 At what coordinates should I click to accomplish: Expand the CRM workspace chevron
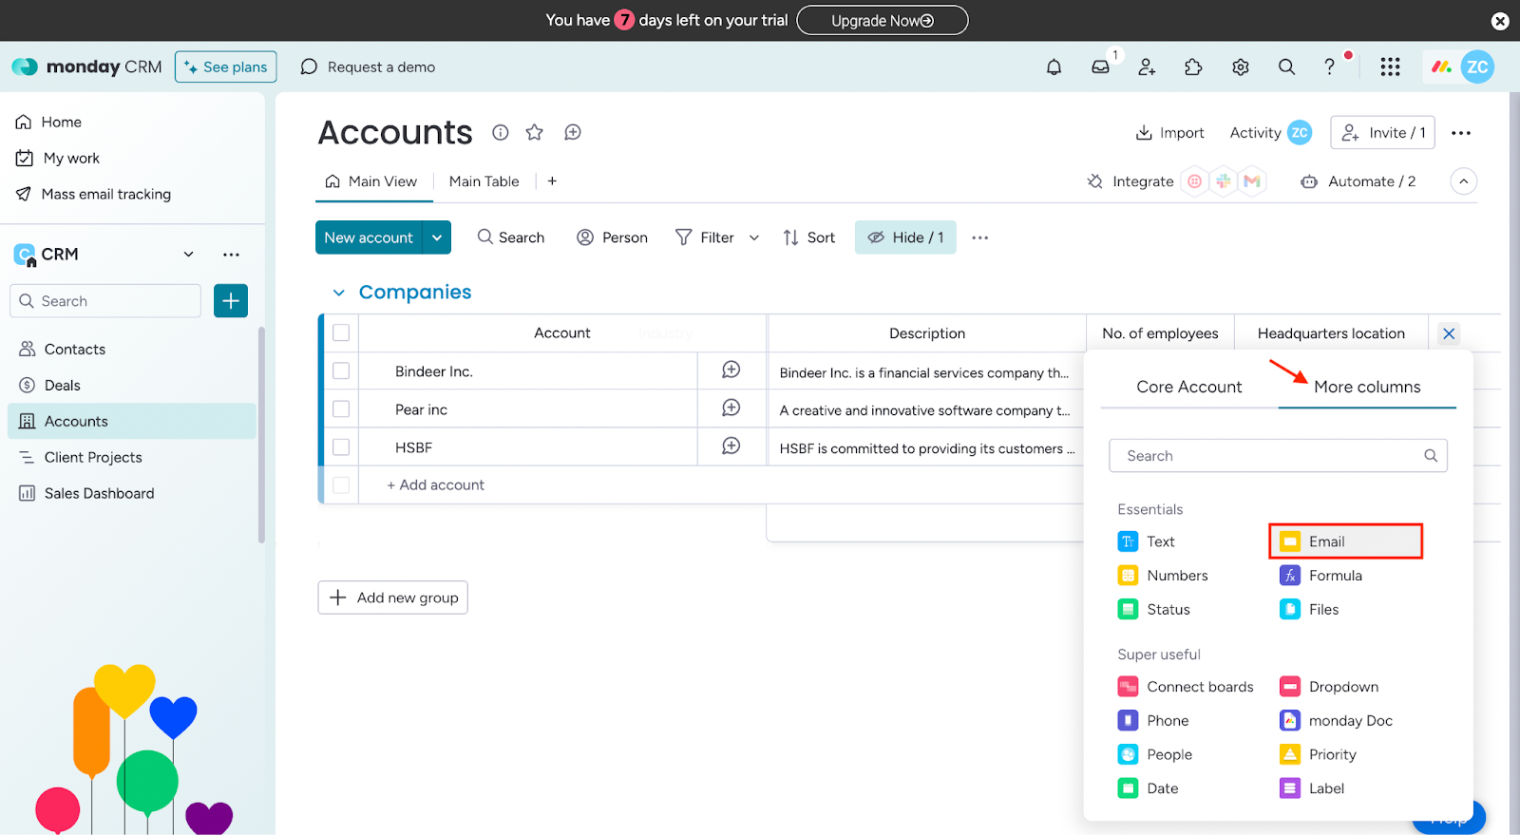tap(188, 255)
